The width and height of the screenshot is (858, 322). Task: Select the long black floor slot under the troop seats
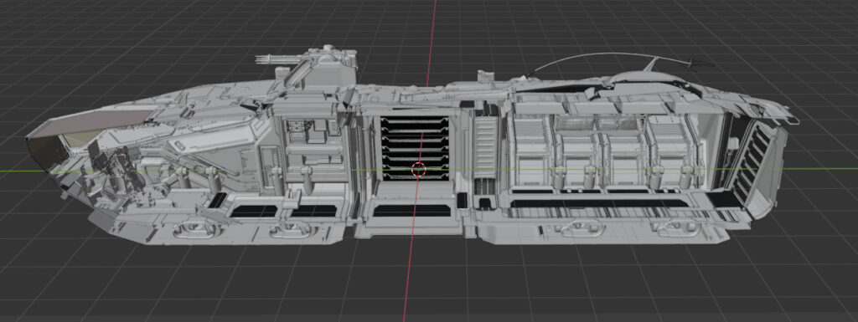pyautogui.click(x=599, y=203)
